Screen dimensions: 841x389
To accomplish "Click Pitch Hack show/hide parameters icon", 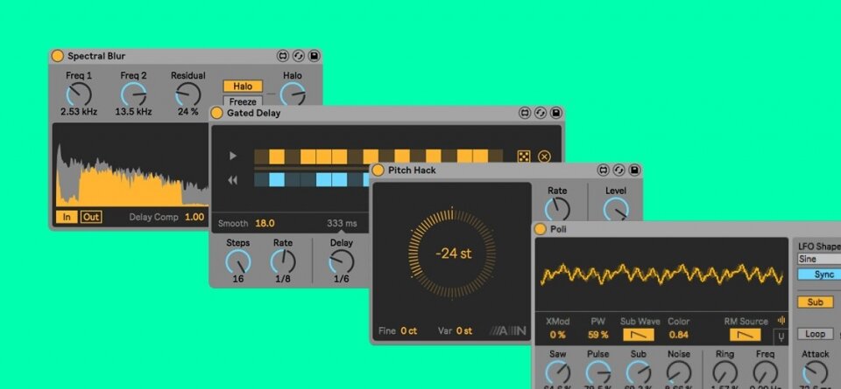I will (604, 170).
